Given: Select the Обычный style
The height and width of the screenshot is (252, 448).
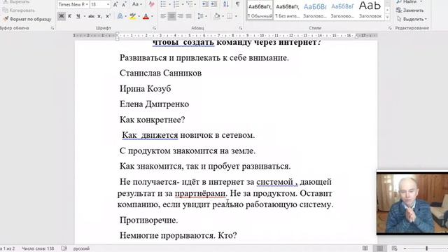Looking at the screenshot, I should click(x=260, y=10).
